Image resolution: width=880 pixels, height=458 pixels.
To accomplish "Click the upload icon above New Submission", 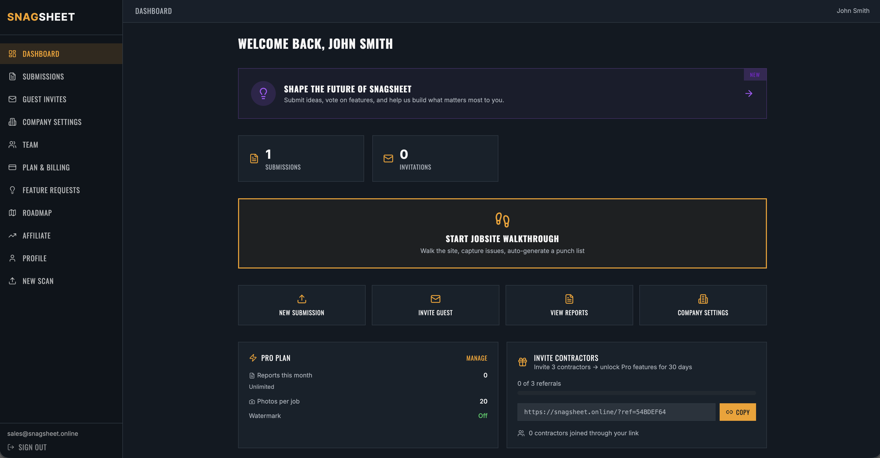I will point(302,299).
